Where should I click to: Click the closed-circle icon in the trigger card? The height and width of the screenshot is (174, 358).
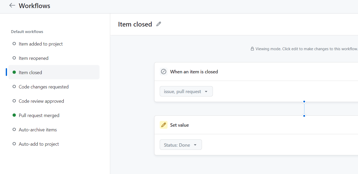[x=164, y=72]
